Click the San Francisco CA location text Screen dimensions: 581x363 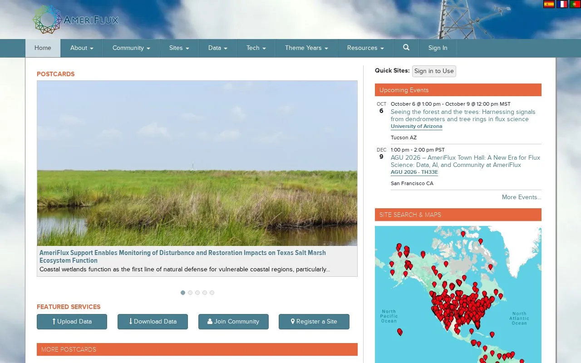coord(412,183)
